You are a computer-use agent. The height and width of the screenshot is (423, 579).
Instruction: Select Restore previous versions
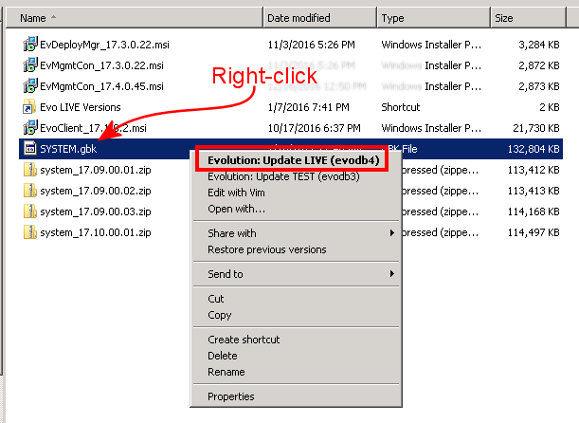pos(266,249)
